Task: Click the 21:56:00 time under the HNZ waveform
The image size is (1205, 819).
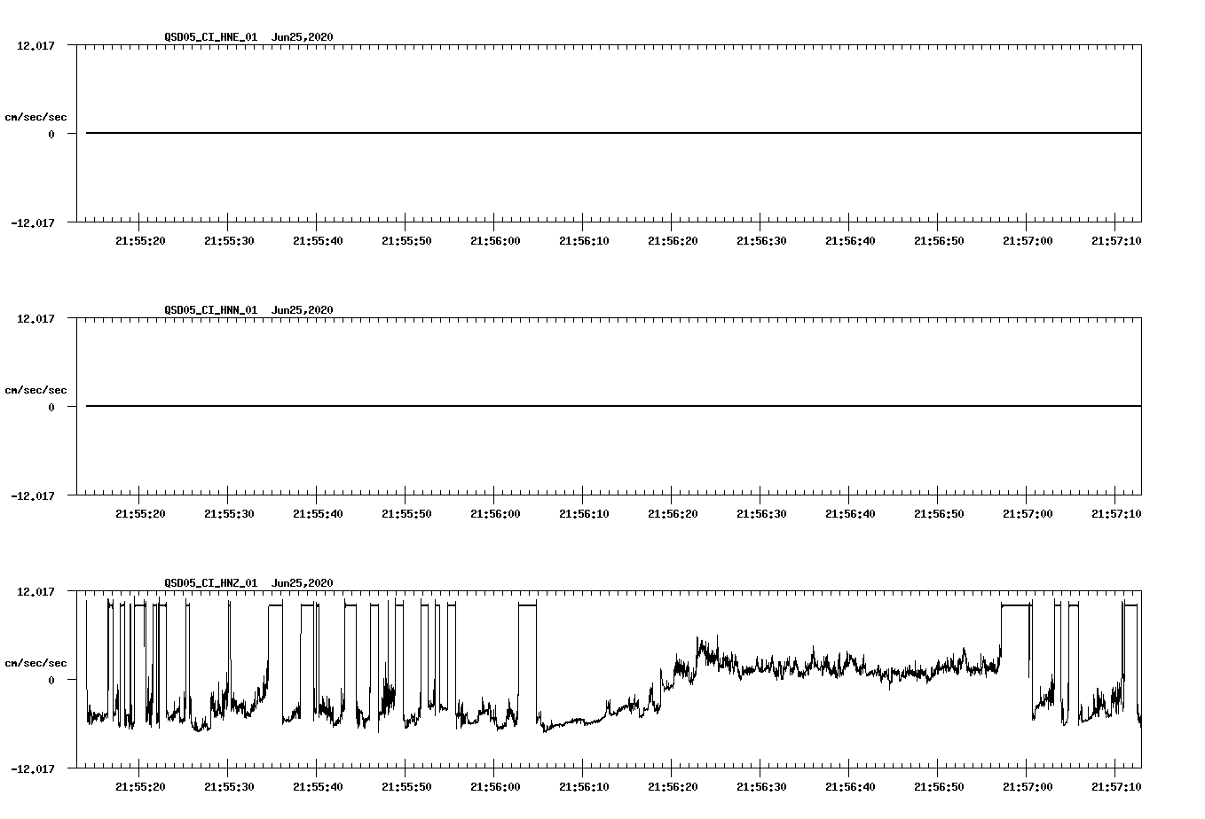Action: coord(495,786)
